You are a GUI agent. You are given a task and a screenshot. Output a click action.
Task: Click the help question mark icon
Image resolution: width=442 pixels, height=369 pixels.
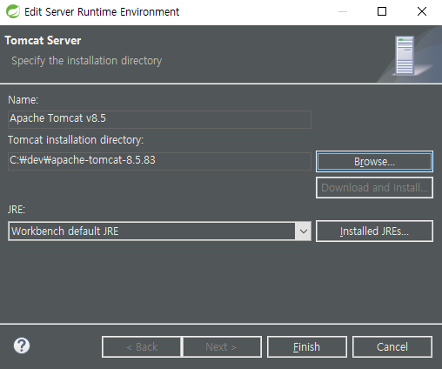[22, 346]
